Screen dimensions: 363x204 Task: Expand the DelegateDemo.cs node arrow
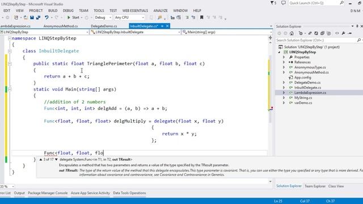(x=284, y=82)
